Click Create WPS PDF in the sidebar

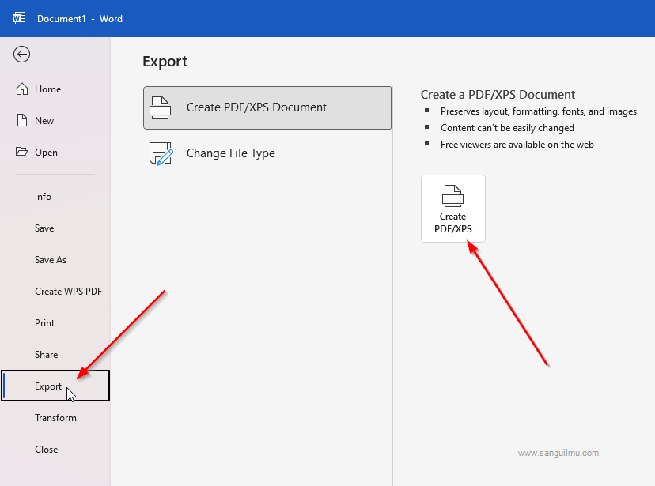(x=68, y=291)
